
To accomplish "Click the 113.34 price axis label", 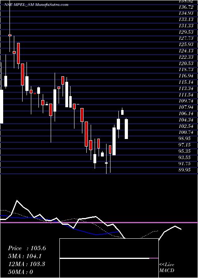I will pos(186,89).
